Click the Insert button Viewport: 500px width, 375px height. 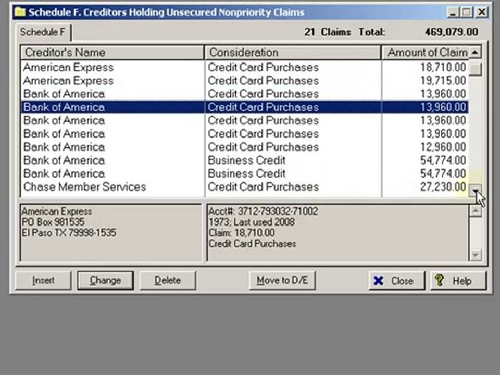[x=43, y=281]
